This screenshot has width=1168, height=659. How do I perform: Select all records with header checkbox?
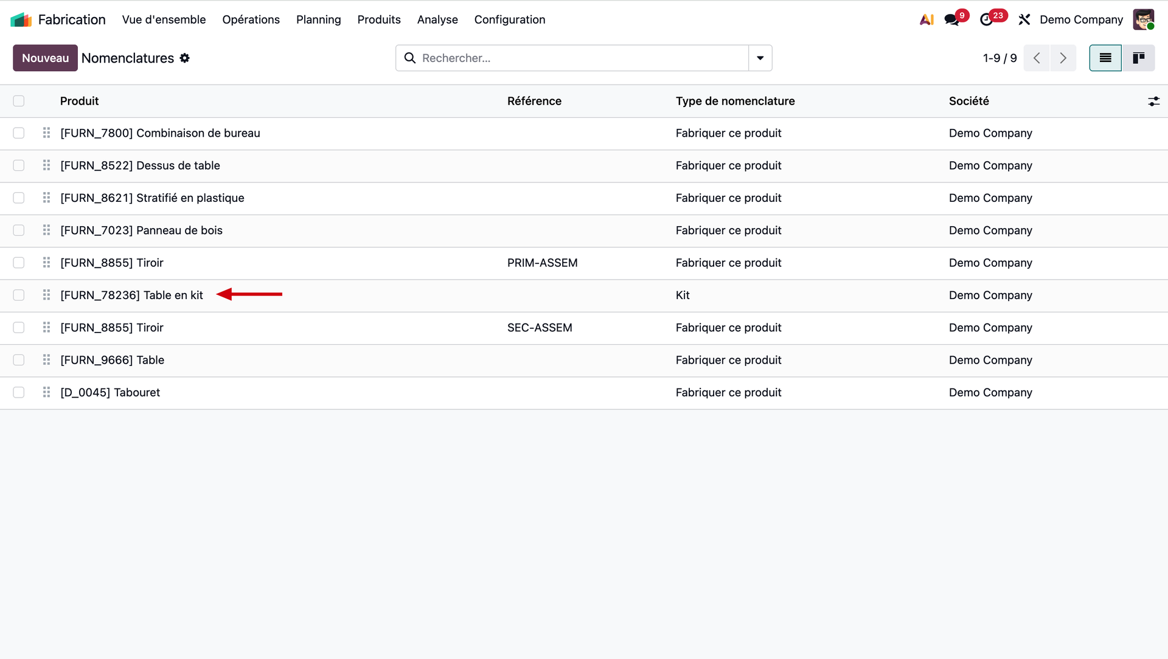pyautogui.click(x=19, y=101)
